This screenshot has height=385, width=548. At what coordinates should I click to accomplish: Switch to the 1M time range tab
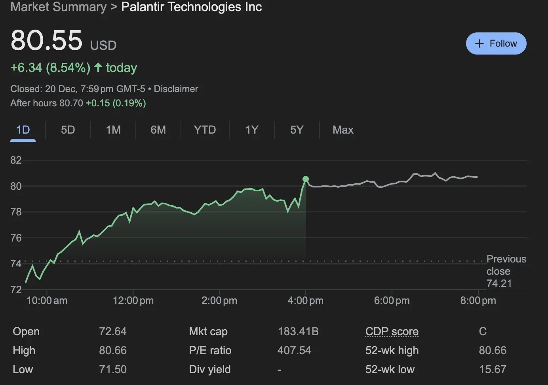(113, 130)
